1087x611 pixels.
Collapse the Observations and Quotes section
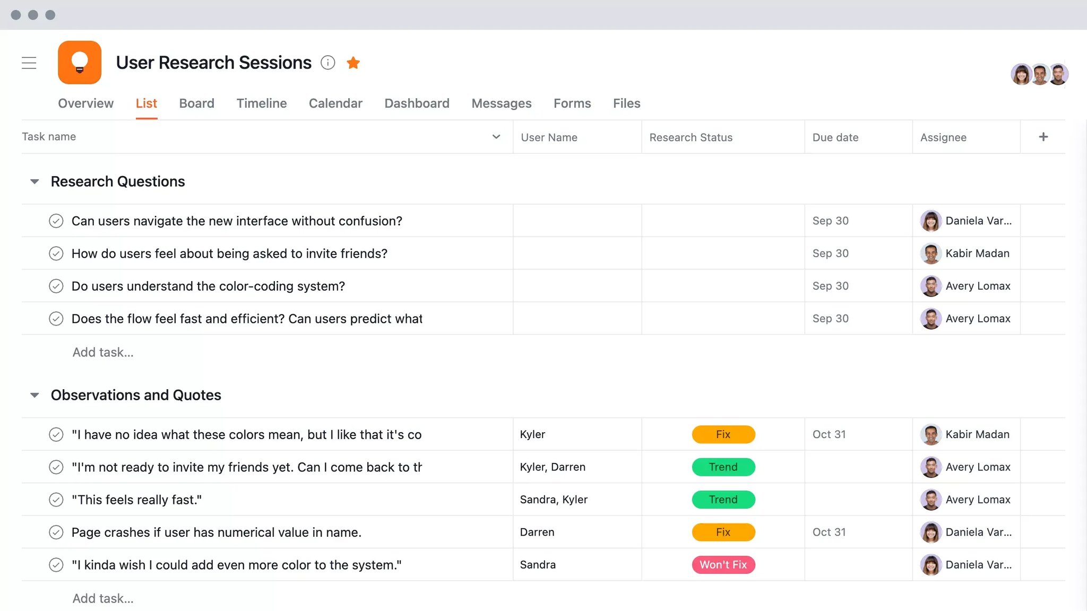34,395
